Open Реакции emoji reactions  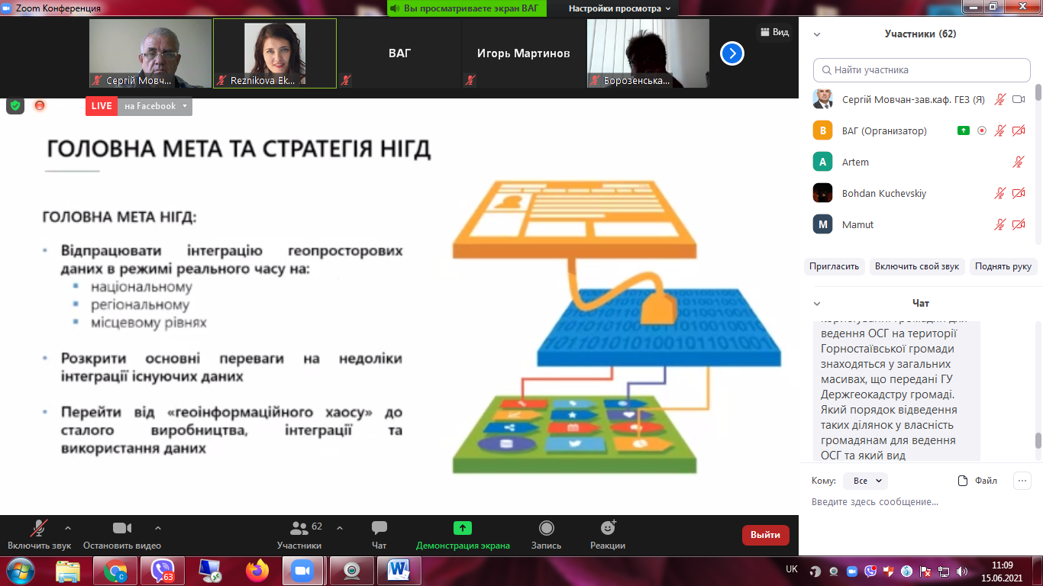pos(608,534)
